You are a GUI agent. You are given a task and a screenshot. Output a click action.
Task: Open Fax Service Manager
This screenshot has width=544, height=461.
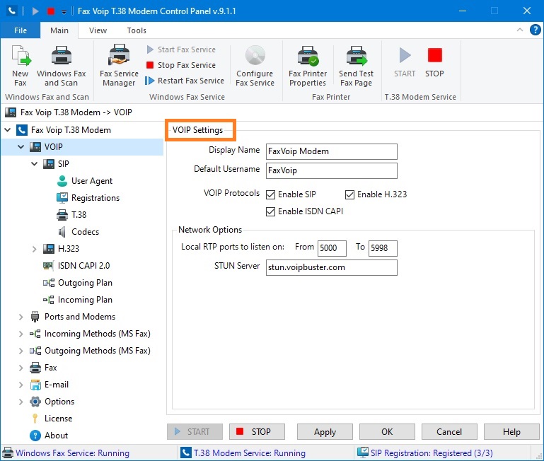tap(119, 66)
